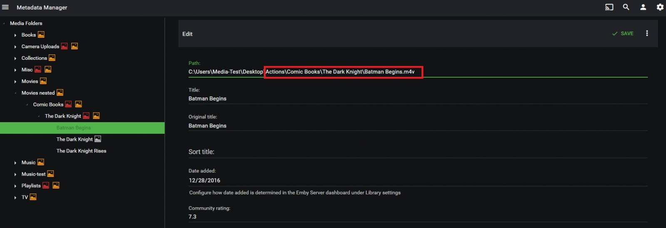This screenshot has height=228, width=666.
Task: Expand the Camera Uploads folder arrow
Action: [x=15, y=47]
